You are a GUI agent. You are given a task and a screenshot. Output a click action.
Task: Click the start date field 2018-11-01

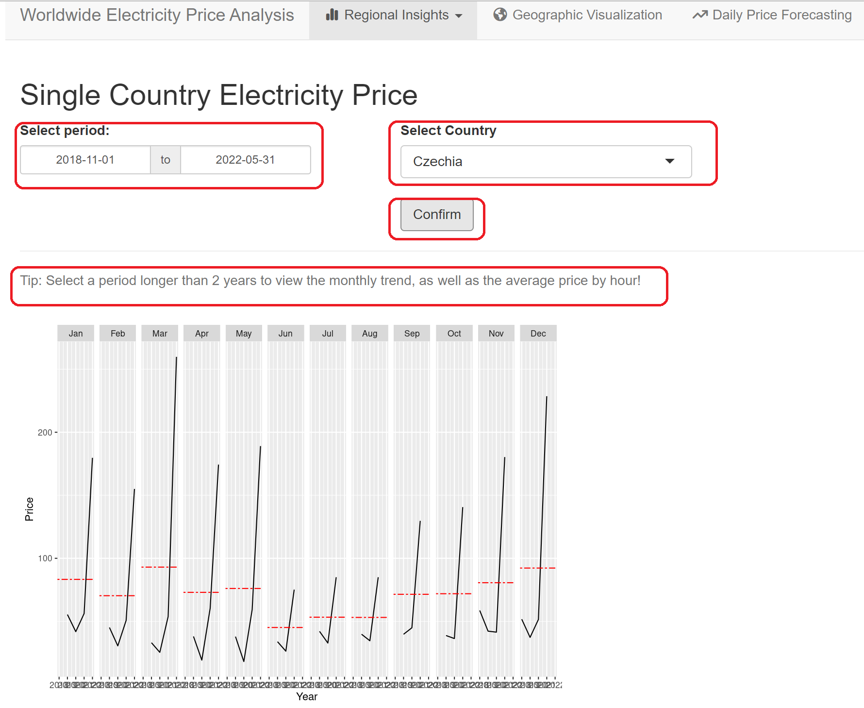[x=85, y=160]
